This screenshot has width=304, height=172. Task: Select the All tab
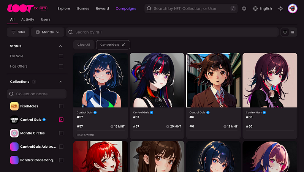(12, 19)
